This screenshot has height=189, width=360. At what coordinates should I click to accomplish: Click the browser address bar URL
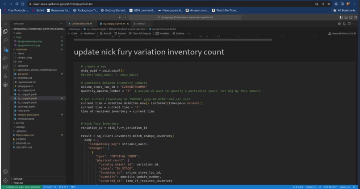63,4
